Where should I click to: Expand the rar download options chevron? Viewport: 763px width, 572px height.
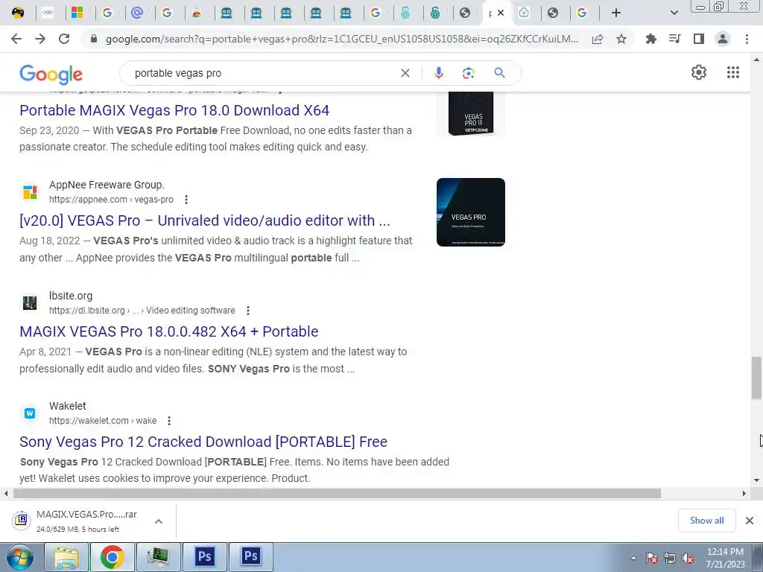159,521
